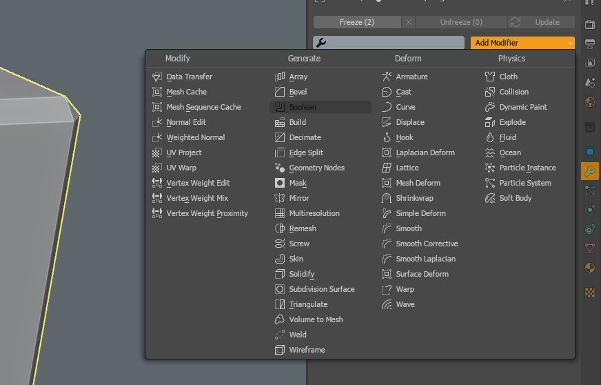The height and width of the screenshot is (385, 601).
Task: Select UV Warp modifier
Action: pyautogui.click(x=181, y=168)
